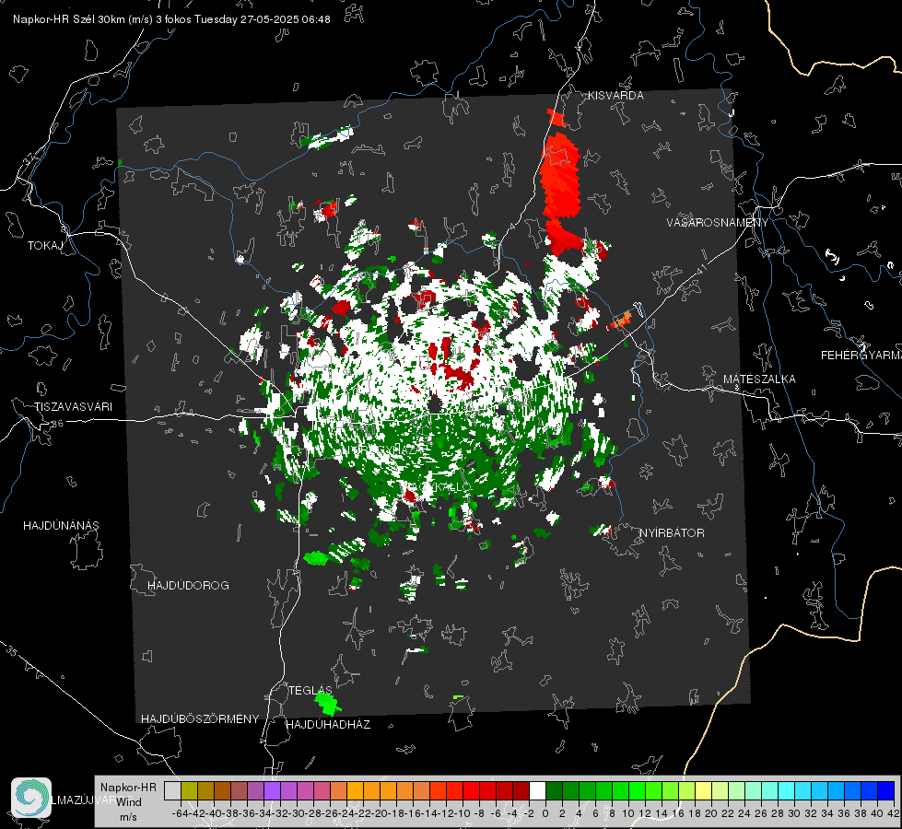The width and height of the screenshot is (902, 829).
Task: Click the Napkor-HR Wind m/s legend caption
Action: [128, 802]
